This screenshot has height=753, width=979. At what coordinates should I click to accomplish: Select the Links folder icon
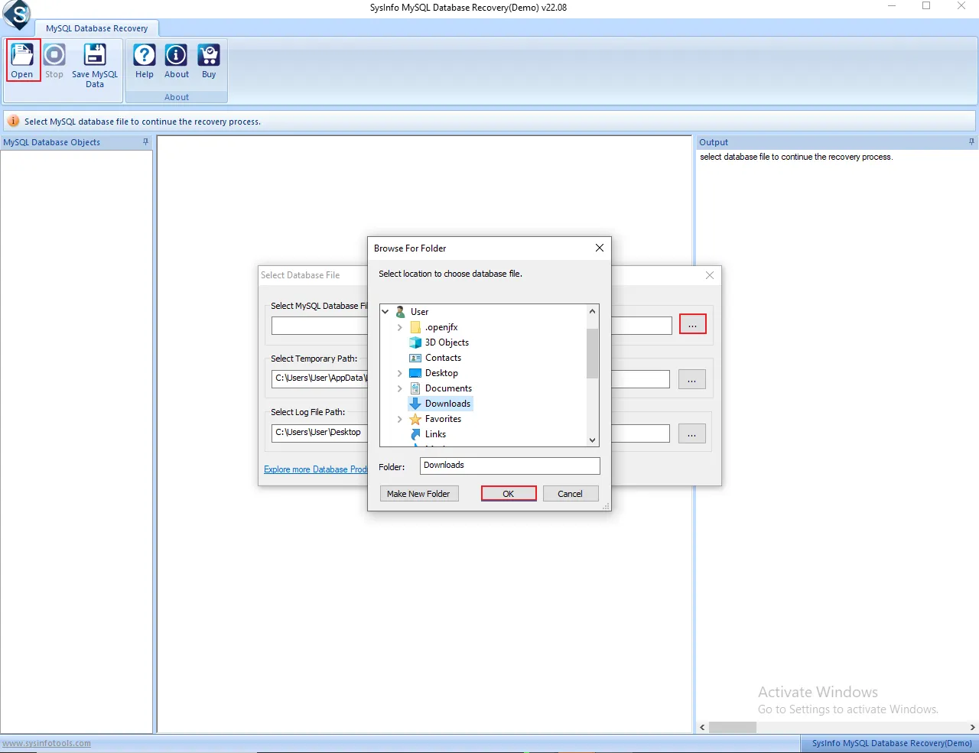(415, 434)
